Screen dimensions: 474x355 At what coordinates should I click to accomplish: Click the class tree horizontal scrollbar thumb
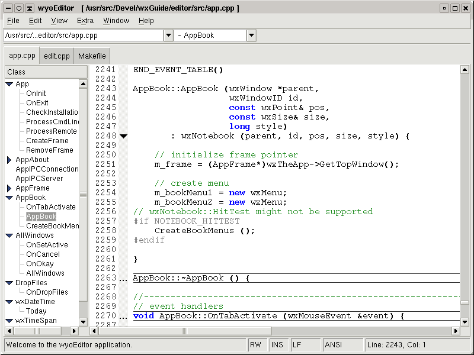click(x=37, y=331)
